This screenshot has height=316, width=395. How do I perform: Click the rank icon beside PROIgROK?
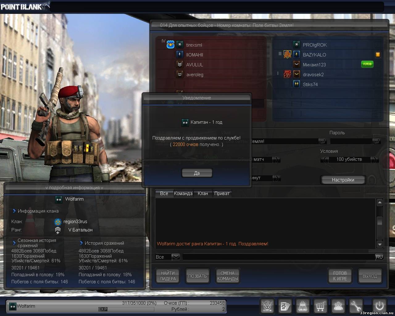click(297, 45)
